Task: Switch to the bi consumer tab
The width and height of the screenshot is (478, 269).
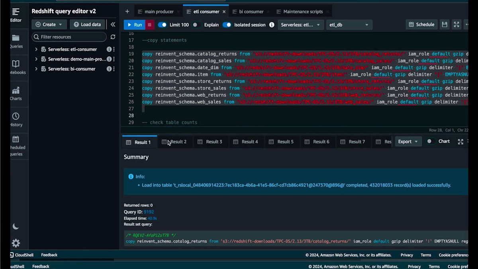Action: [x=251, y=12]
